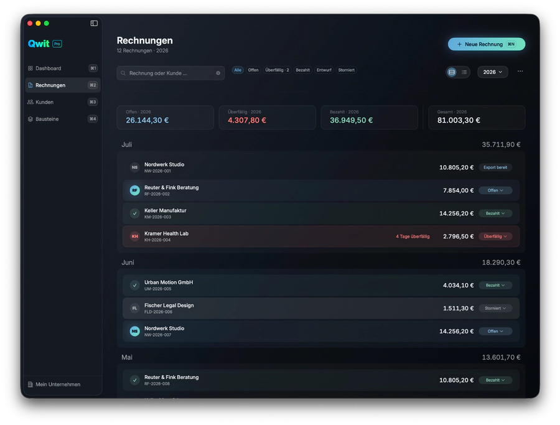The image size is (560, 425).
Task: Switch to compact list view layout
Action: tap(464, 72)
